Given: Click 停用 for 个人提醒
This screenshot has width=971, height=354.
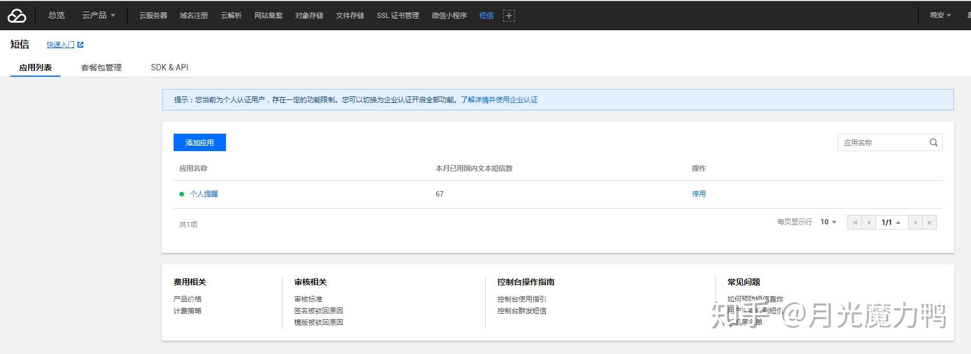Looking at the screenshot, I should point(699,194).
